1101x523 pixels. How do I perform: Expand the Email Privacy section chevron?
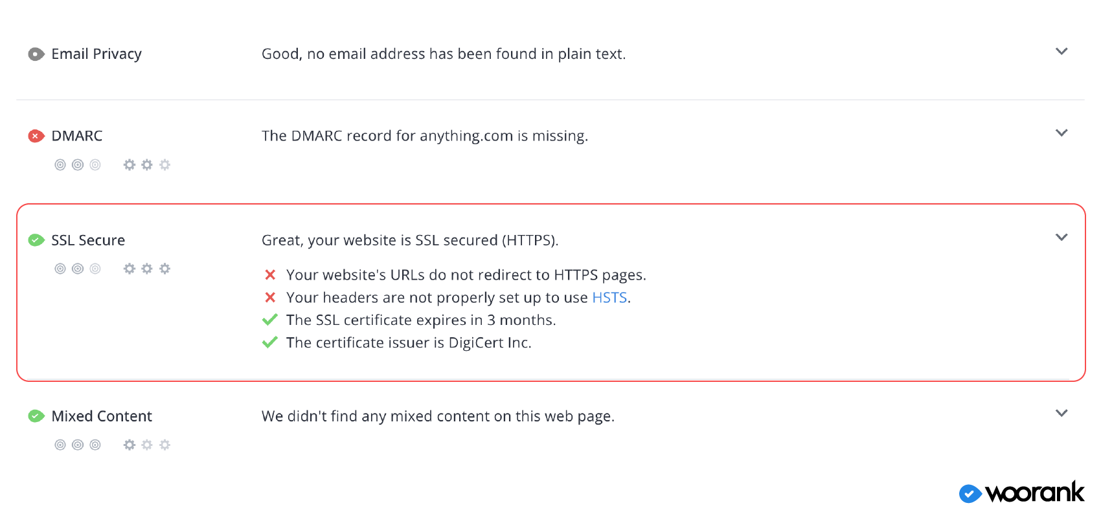tap(1061, 51)
